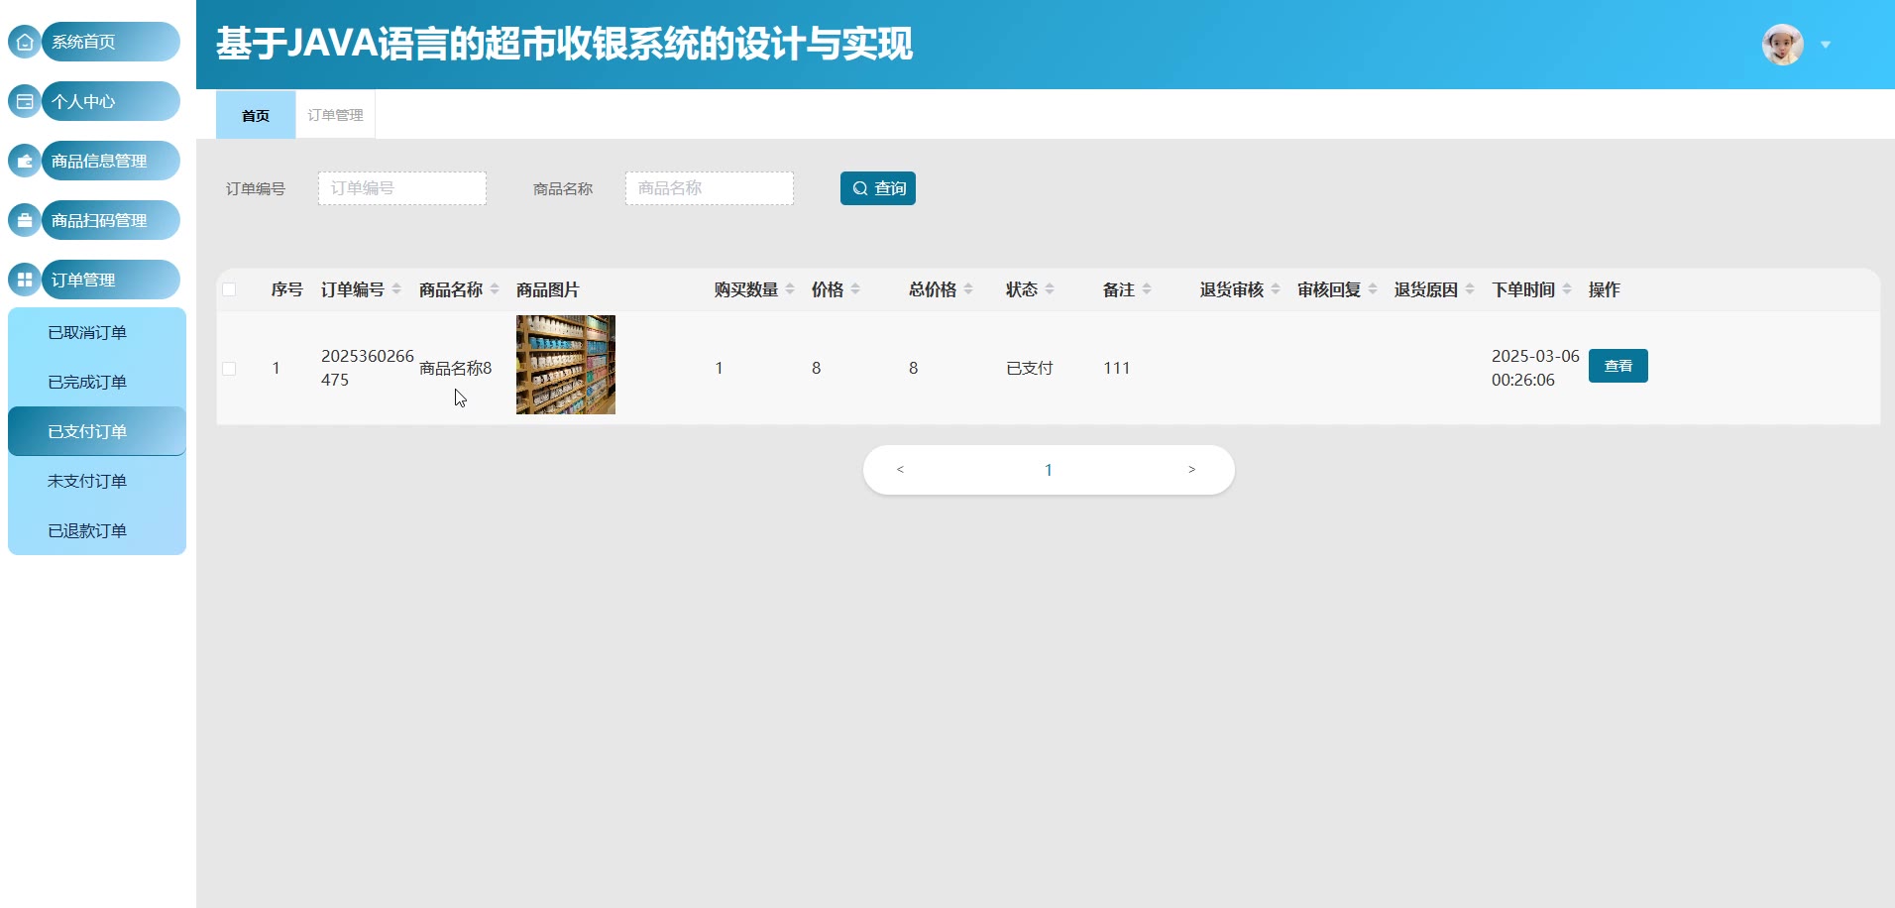1895x908 pixels.
Task: Sort the table by 总价格 column
Action: [x=968, y=289]
